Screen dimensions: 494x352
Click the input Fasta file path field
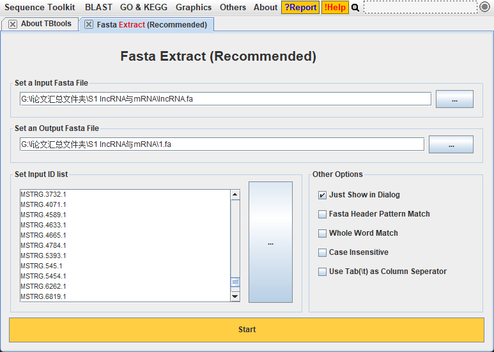[225, 99]
